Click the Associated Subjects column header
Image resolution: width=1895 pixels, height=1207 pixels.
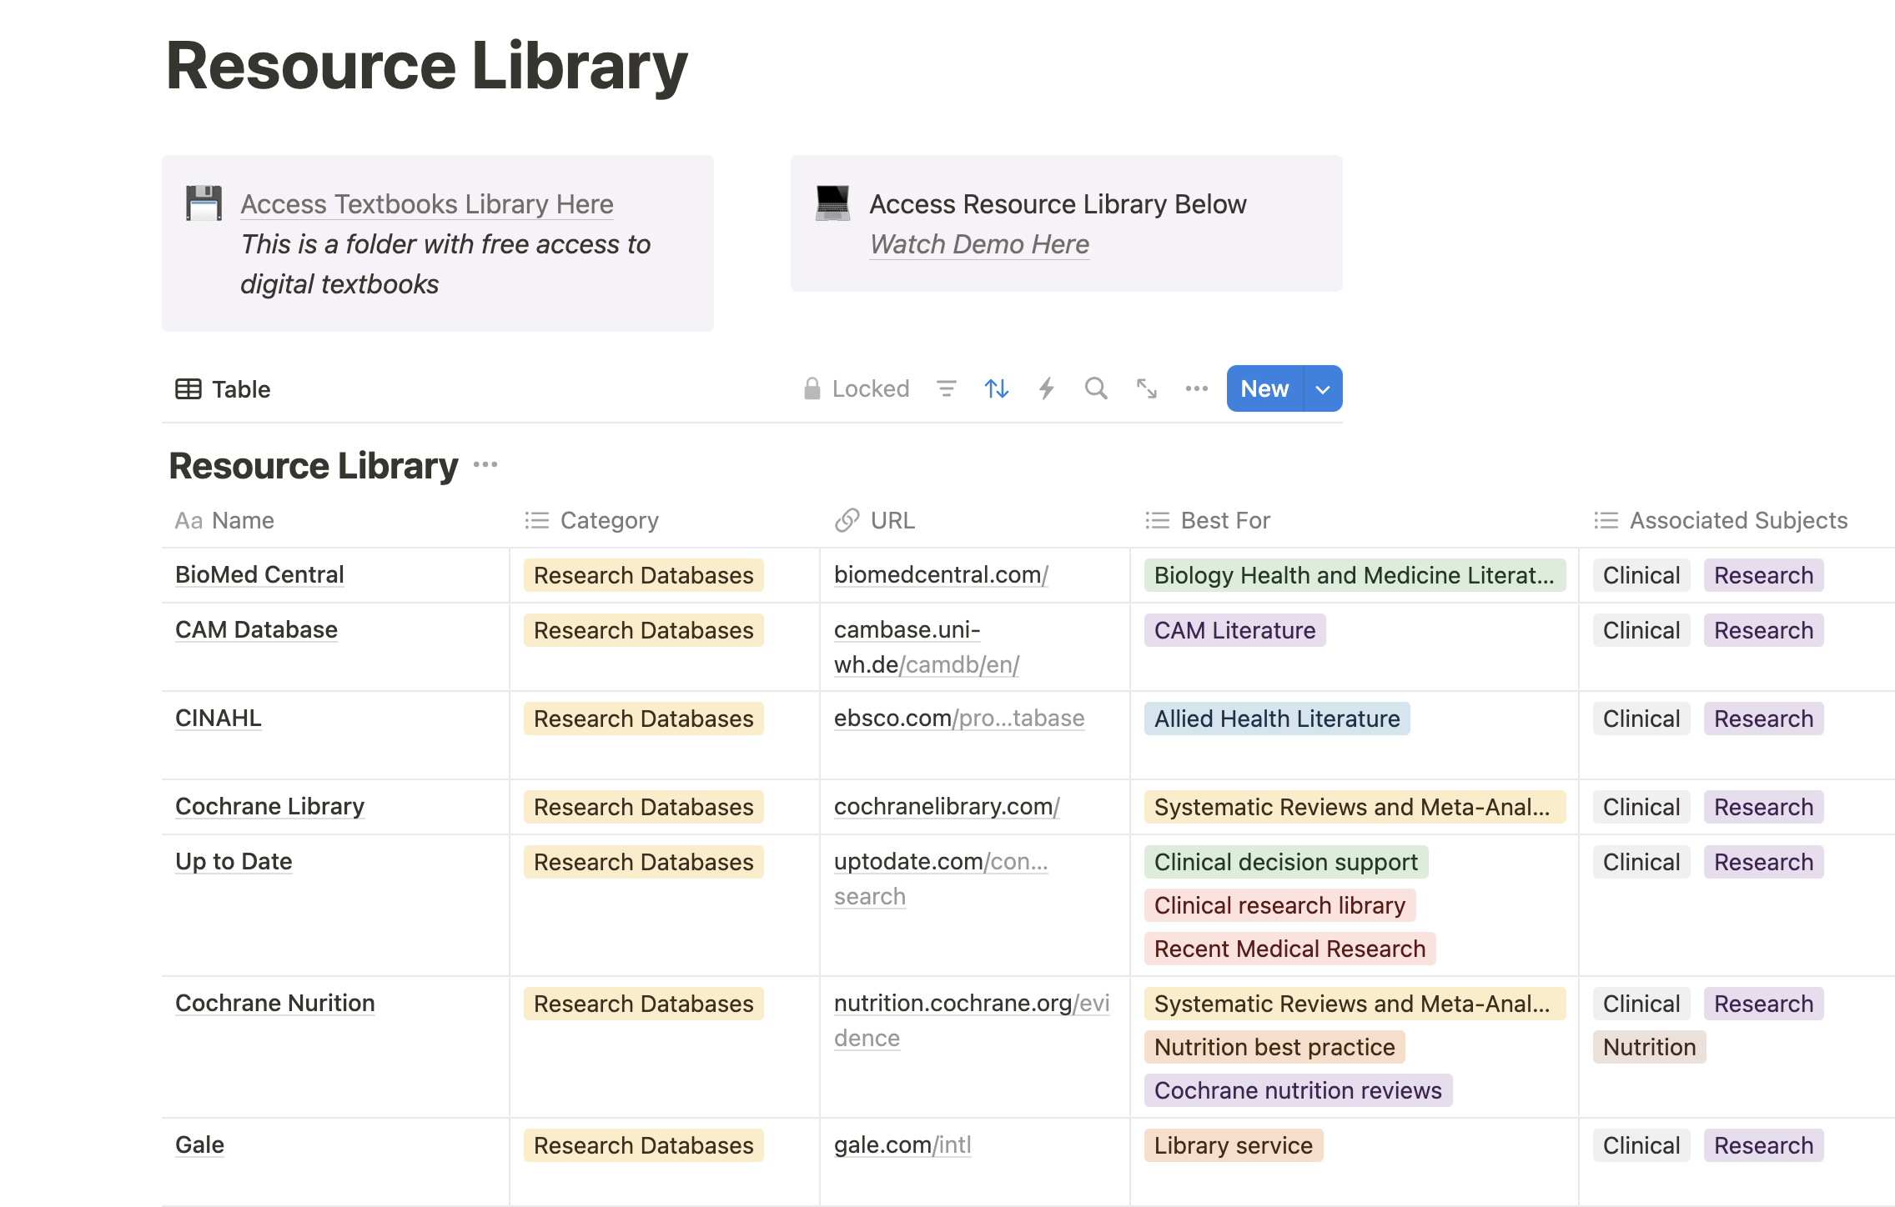[1738, 520]
